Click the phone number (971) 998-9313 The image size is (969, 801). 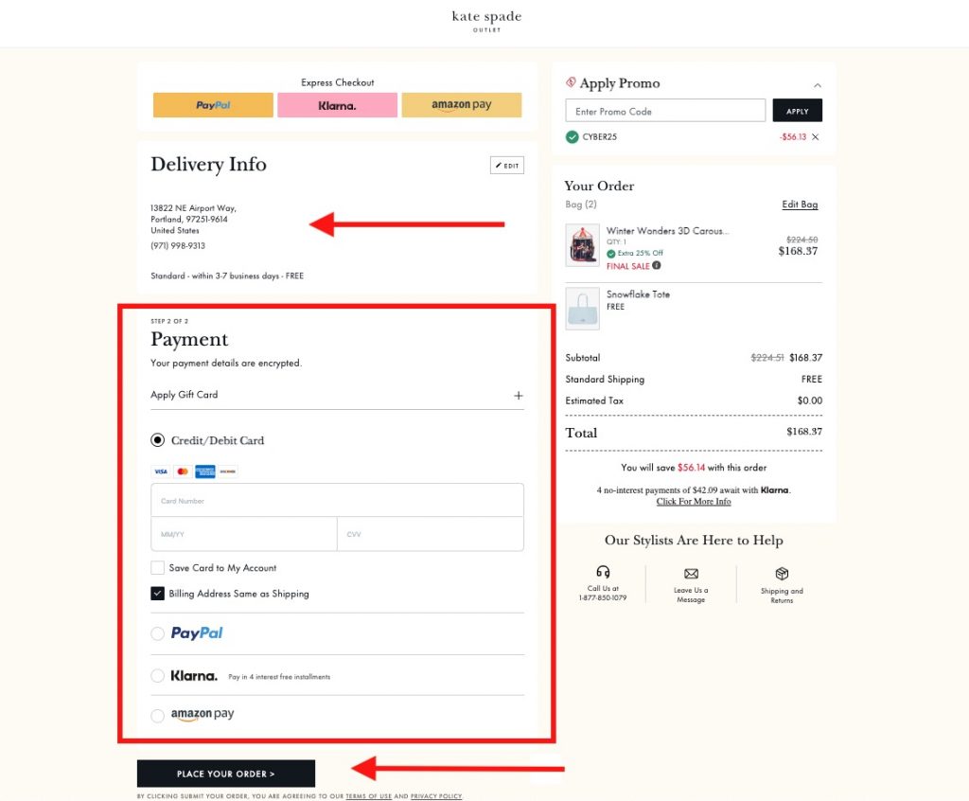coord(178,245)
